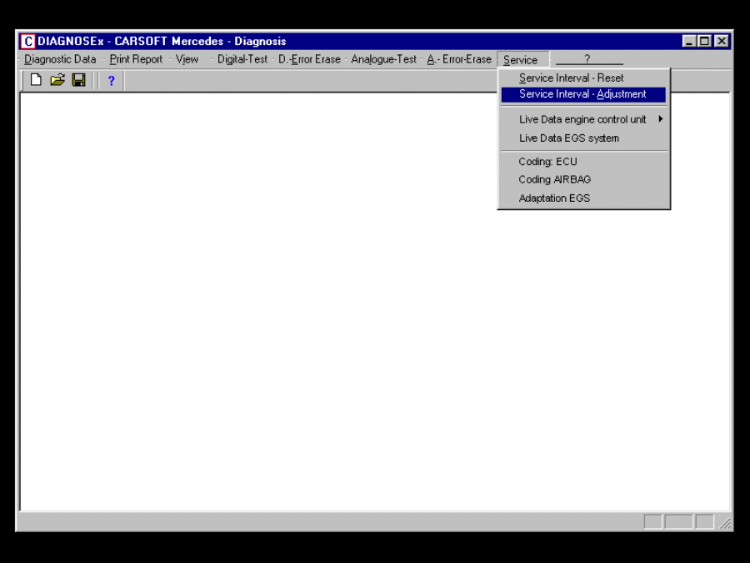Select Service Interval - Reset

[x=572, y=78]
